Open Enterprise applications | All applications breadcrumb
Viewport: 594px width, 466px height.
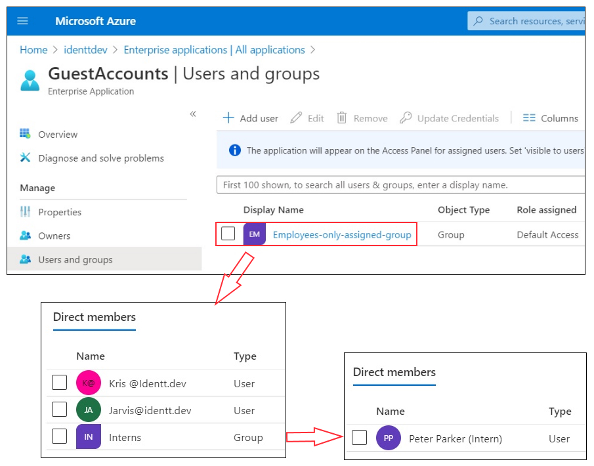point(215,50)
